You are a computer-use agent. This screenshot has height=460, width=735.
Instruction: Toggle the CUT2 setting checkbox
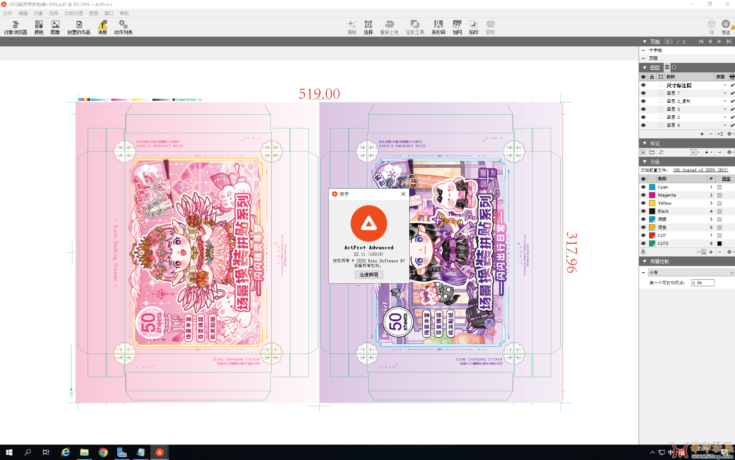pyautogui.click(x=720, y=243)
